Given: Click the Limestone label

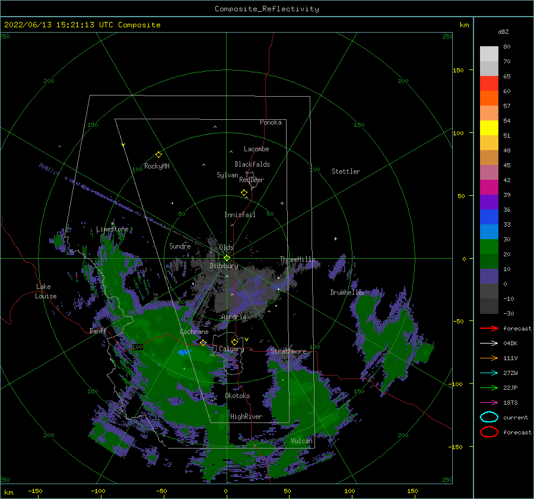Looking at the screenshot, I should 112,229.
